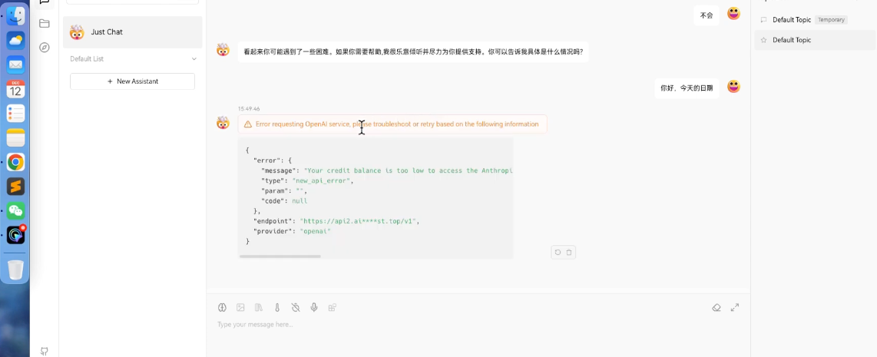Viewport: 877px width, 357px height.
Task: Toggle favorite star on Default Topic
Action: click(x=763, y=40)
